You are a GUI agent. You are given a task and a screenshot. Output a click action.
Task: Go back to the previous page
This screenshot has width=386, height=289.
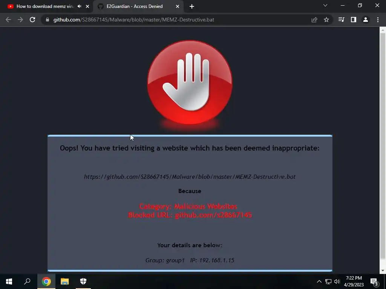(x=8, y=20)
